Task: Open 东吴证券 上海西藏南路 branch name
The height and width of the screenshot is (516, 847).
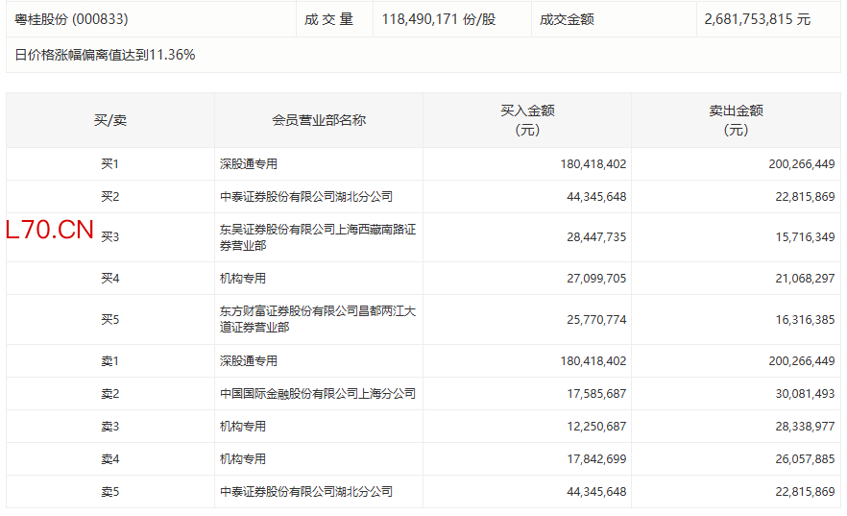Action: coord(317,237)
